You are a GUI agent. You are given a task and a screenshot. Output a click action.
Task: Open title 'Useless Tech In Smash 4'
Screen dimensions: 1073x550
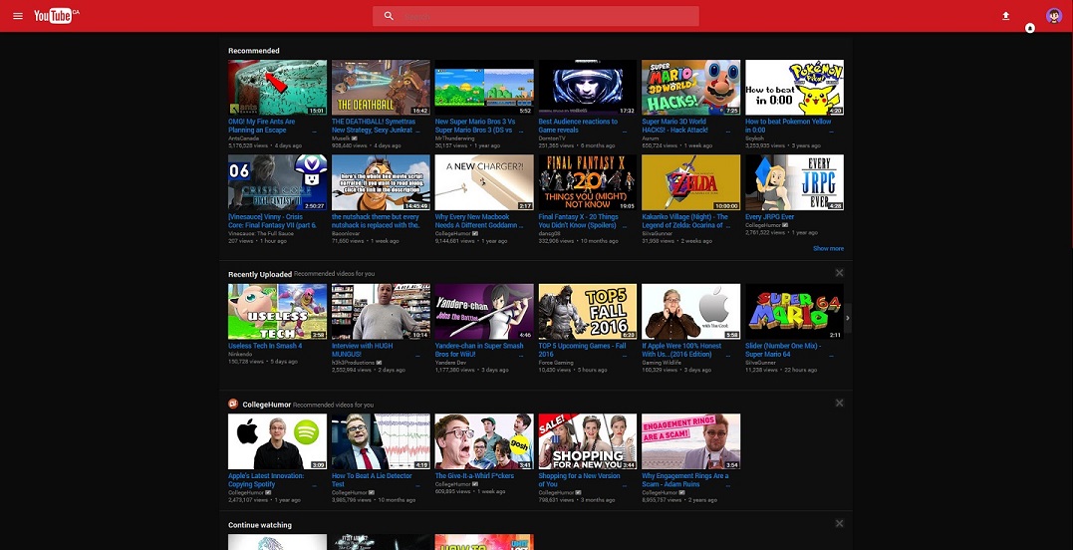pos(265,346)
